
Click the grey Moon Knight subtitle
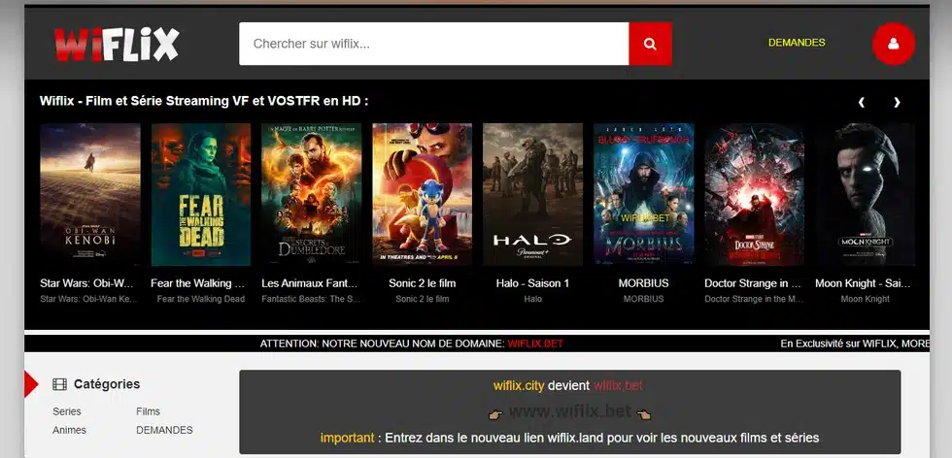[x=866, y=299]
